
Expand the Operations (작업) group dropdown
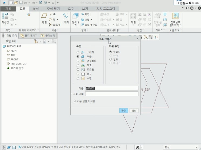click(x=9, y=30)
